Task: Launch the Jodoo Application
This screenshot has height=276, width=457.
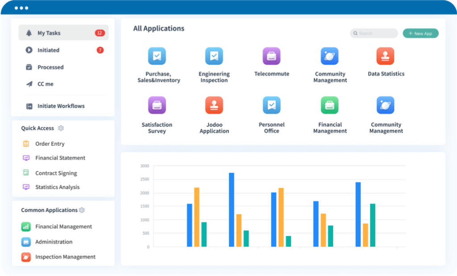Action: 214,105
